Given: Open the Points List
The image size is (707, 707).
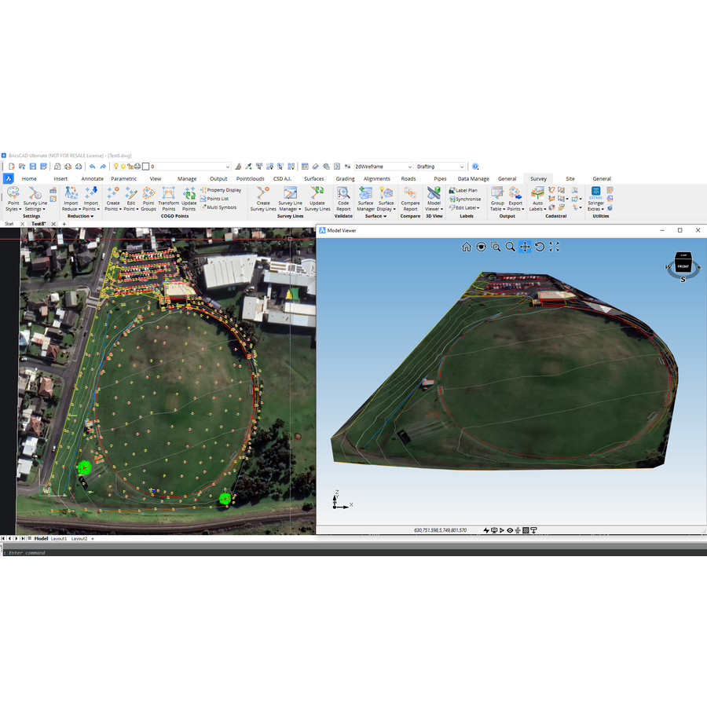Looking at the screenshot, I should point(214,199).
